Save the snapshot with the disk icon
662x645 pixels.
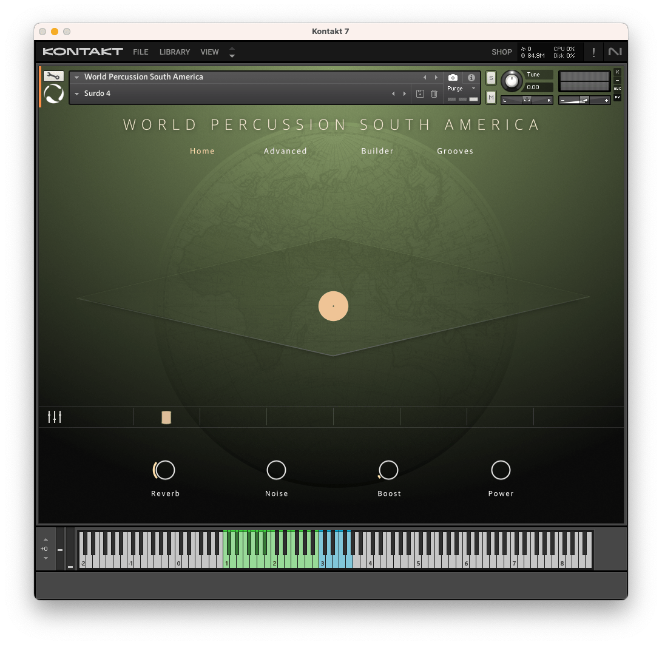(420, 93)
